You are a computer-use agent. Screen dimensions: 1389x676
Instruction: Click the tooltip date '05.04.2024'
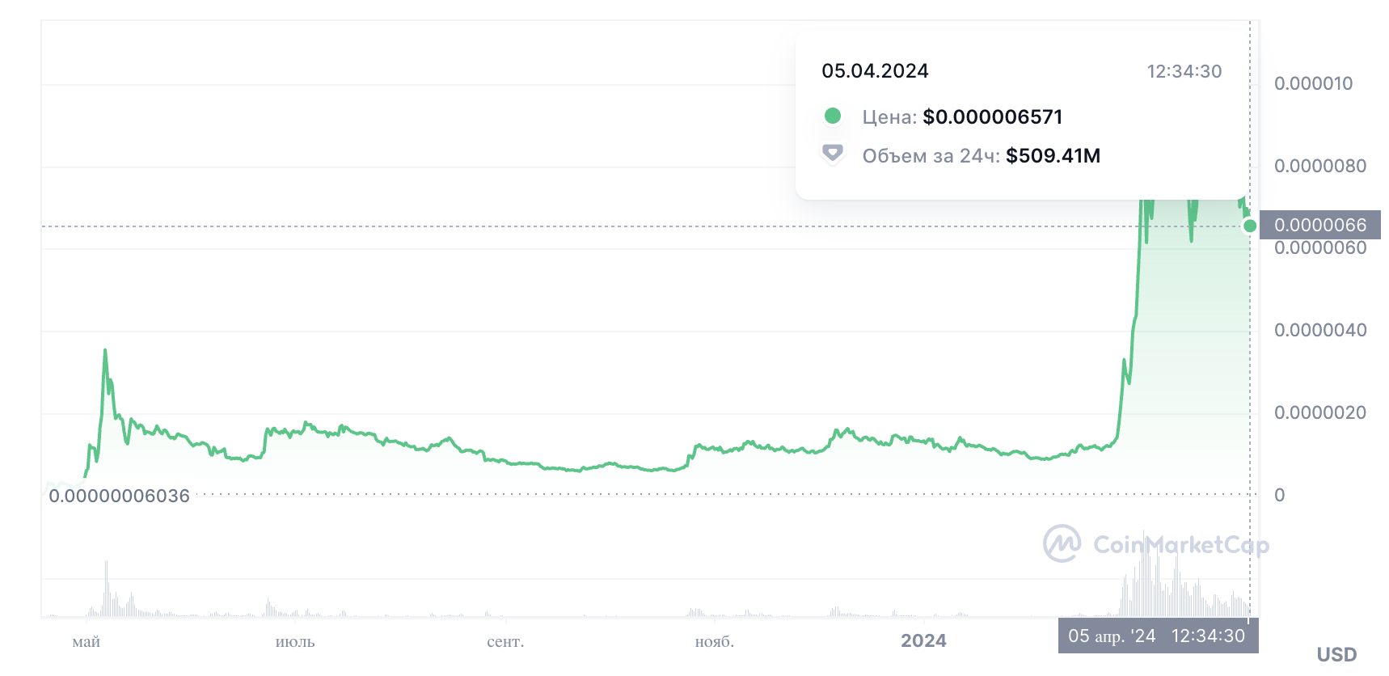click(x=875, y=71)
